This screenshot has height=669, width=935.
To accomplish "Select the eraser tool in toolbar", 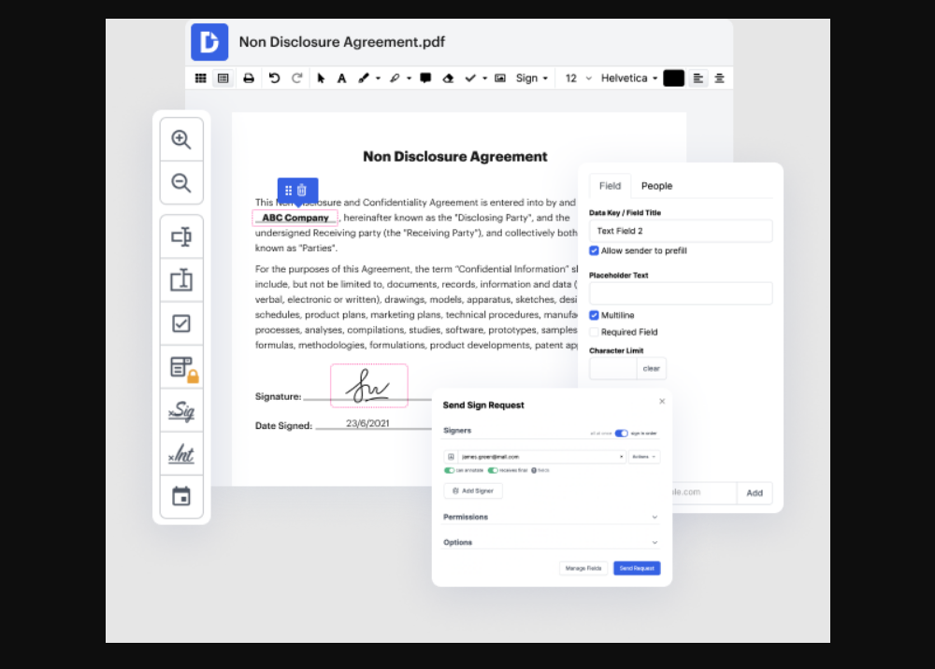I will click(x=450, y=78).
